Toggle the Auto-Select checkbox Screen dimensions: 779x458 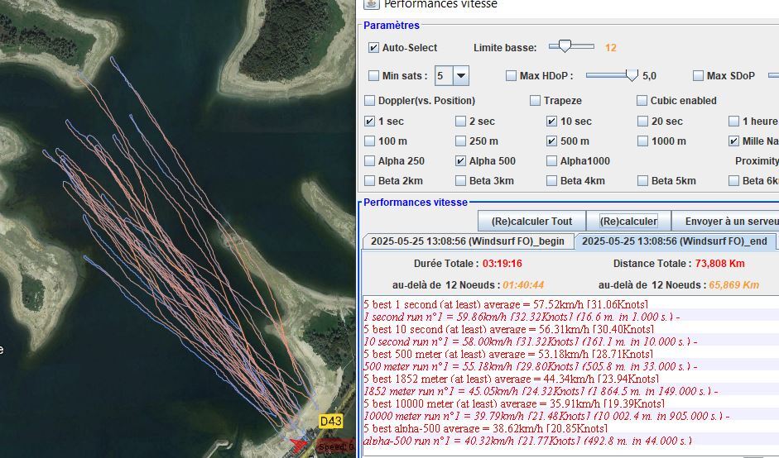373,48
